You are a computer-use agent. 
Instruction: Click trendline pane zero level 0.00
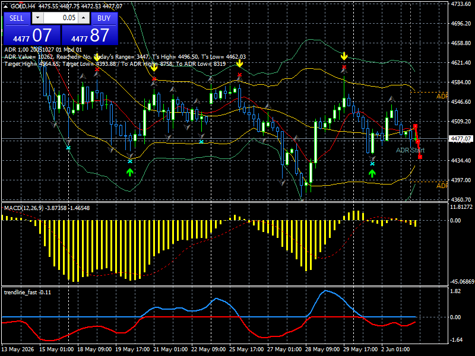pos(455,317)
